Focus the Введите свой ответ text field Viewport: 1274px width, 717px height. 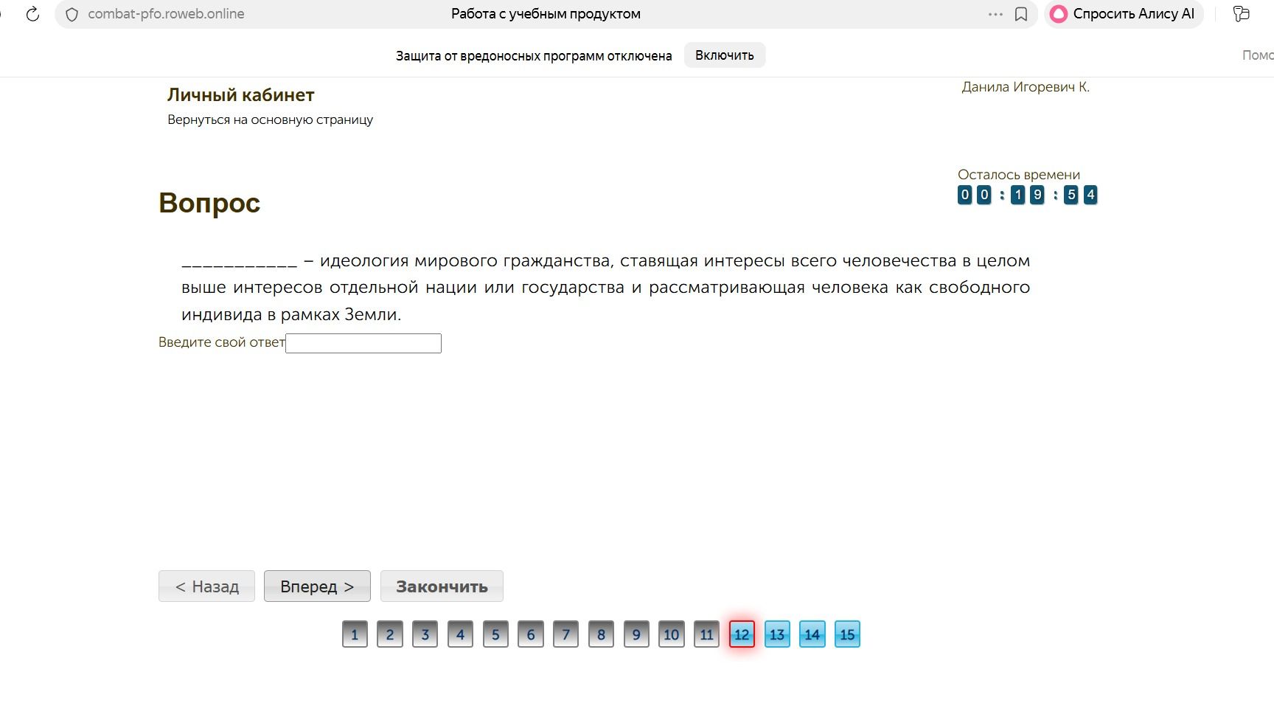tap(363, 343)
